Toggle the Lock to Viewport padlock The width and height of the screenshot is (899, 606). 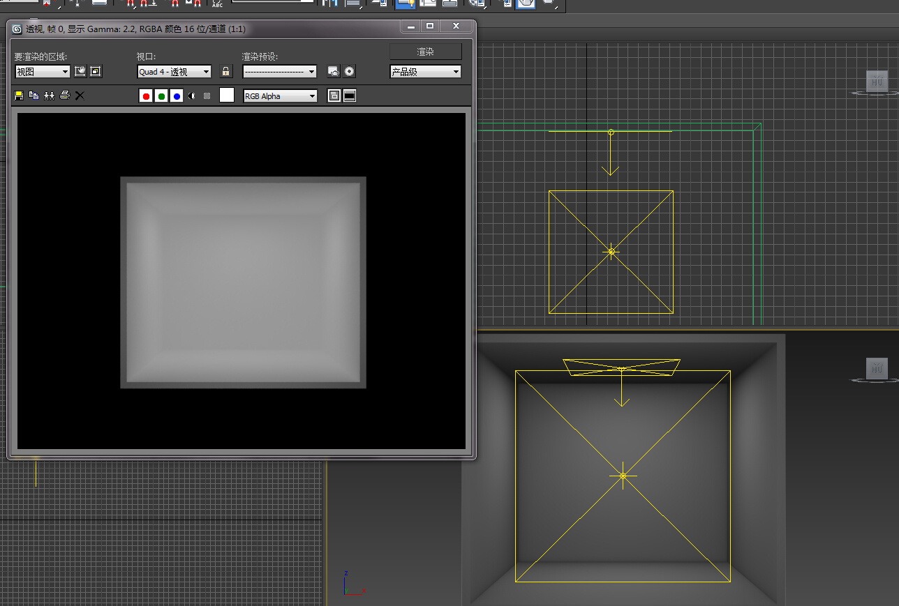(x=225, y=71)
